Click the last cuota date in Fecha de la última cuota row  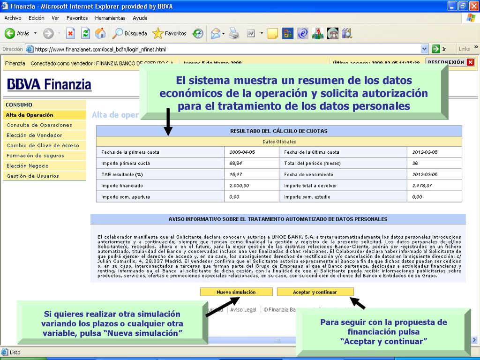425,152
